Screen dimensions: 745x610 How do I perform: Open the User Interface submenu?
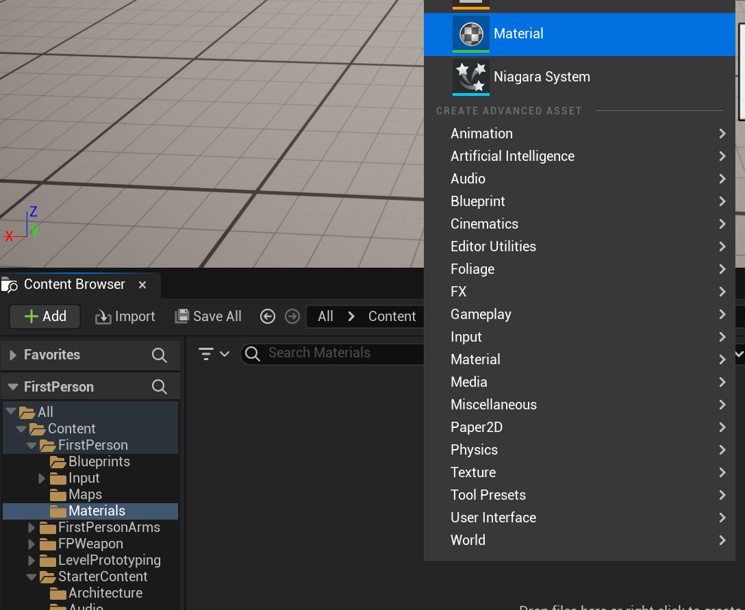pyautogui.click(x=579, y=518)
